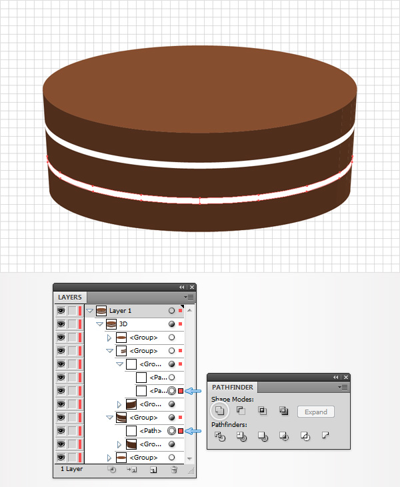Click the Layer 1 thumbnail

(x=101, y=311)
